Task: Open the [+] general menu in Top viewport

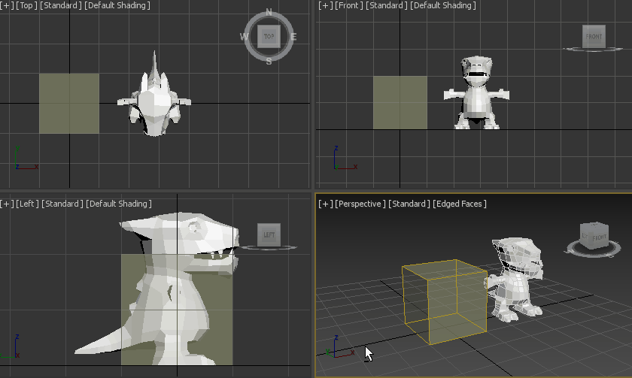Action: pyautogui.click(x=7, y=6)
